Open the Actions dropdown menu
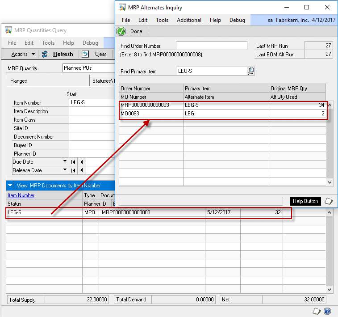Image resolution: width=338 pixels, height=317 pixels. 23,54
